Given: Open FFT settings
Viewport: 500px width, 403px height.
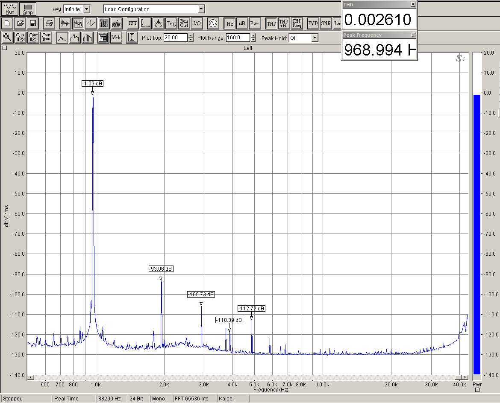Looking at the screenshot, I should [x=132, y=23].
